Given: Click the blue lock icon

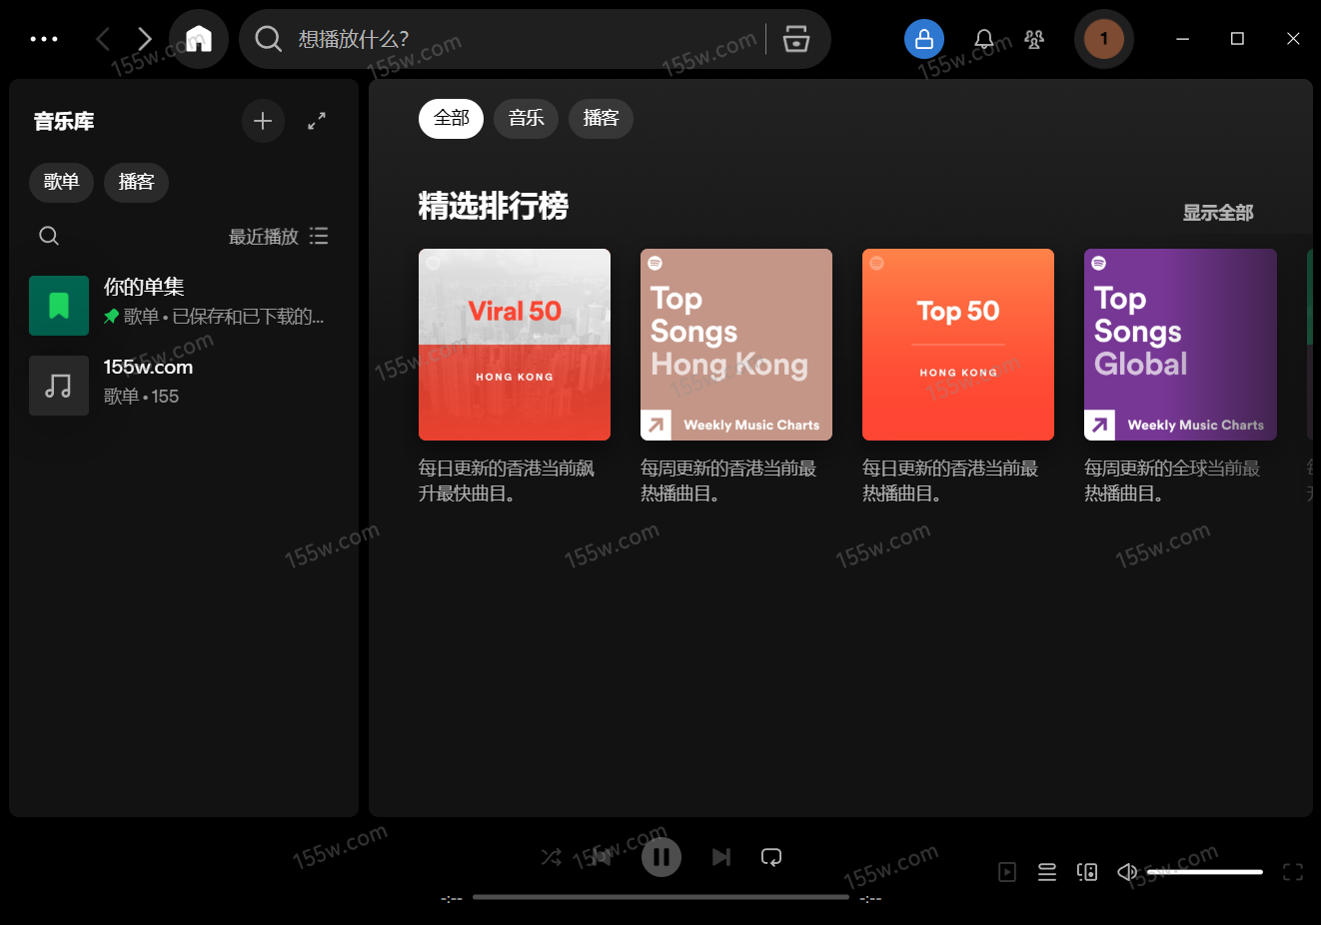Looking at the screenshot, I should 923,39.
